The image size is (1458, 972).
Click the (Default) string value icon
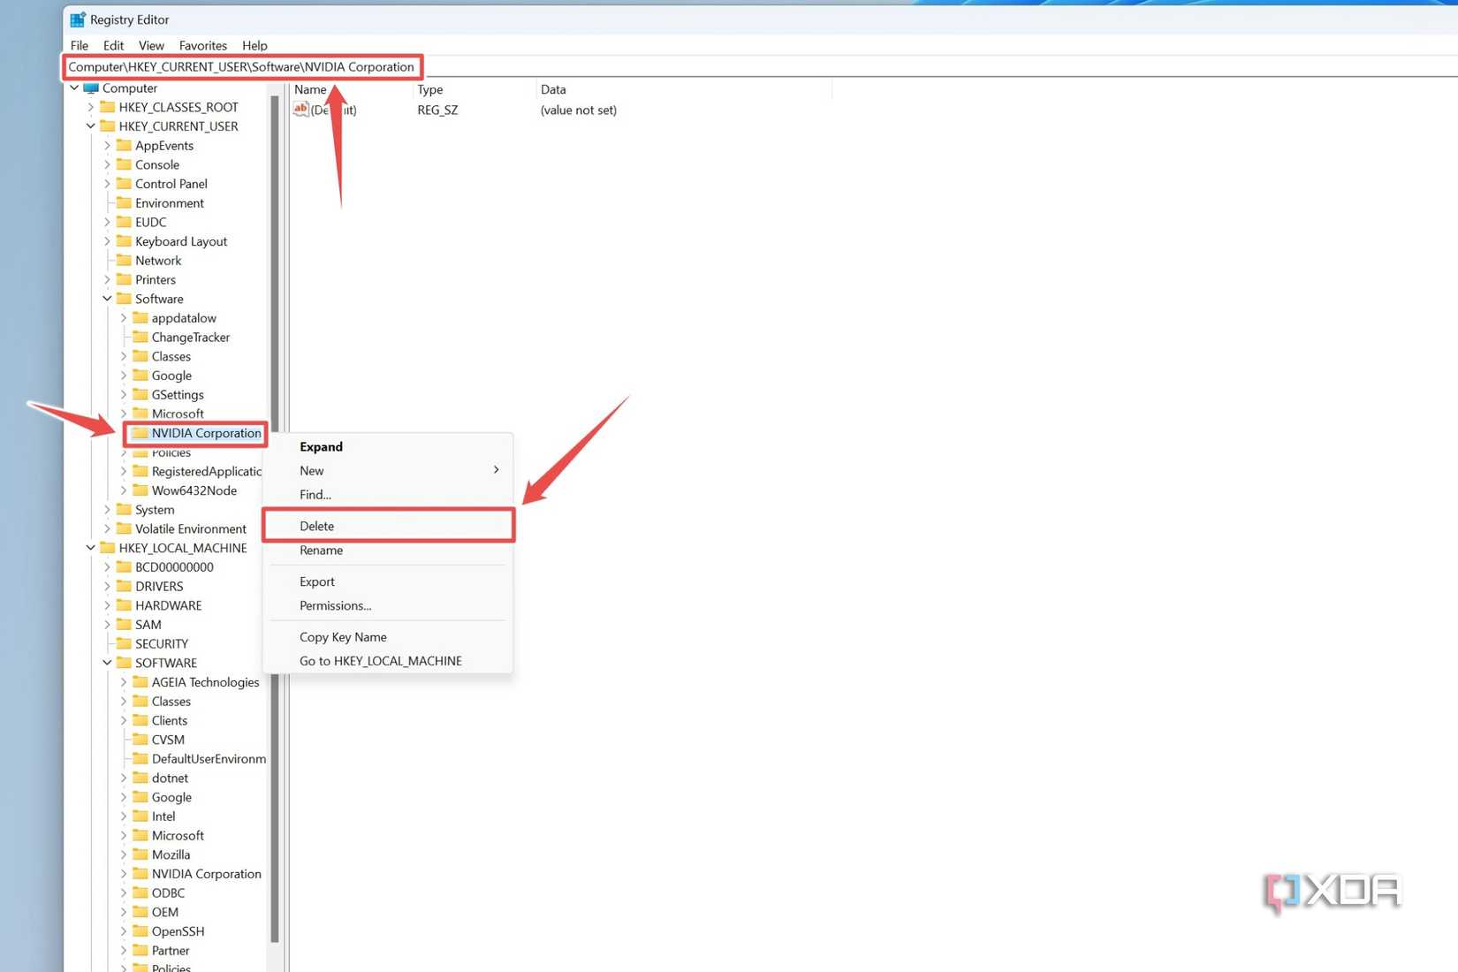pos(300,110)
